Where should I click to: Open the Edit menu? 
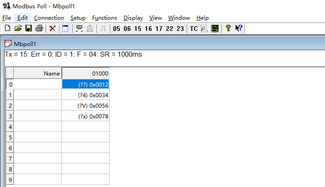(x=23, y=18)
